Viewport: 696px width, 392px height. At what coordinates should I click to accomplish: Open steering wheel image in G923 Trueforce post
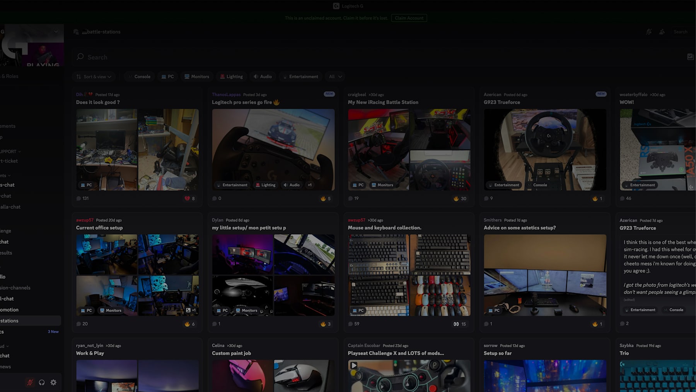(545, 149)
